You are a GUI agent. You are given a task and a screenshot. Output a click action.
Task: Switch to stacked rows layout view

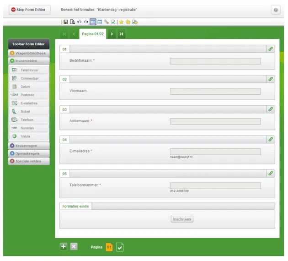100,22
